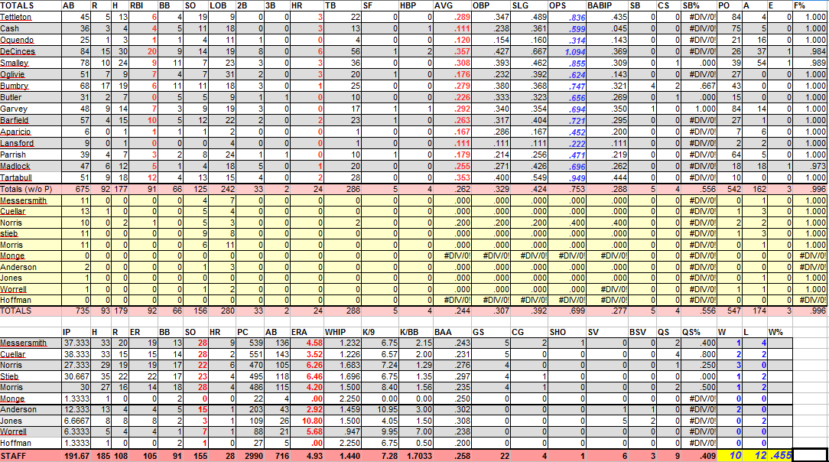Click the F% column header

pyautogui.click(x=810, y=5)
